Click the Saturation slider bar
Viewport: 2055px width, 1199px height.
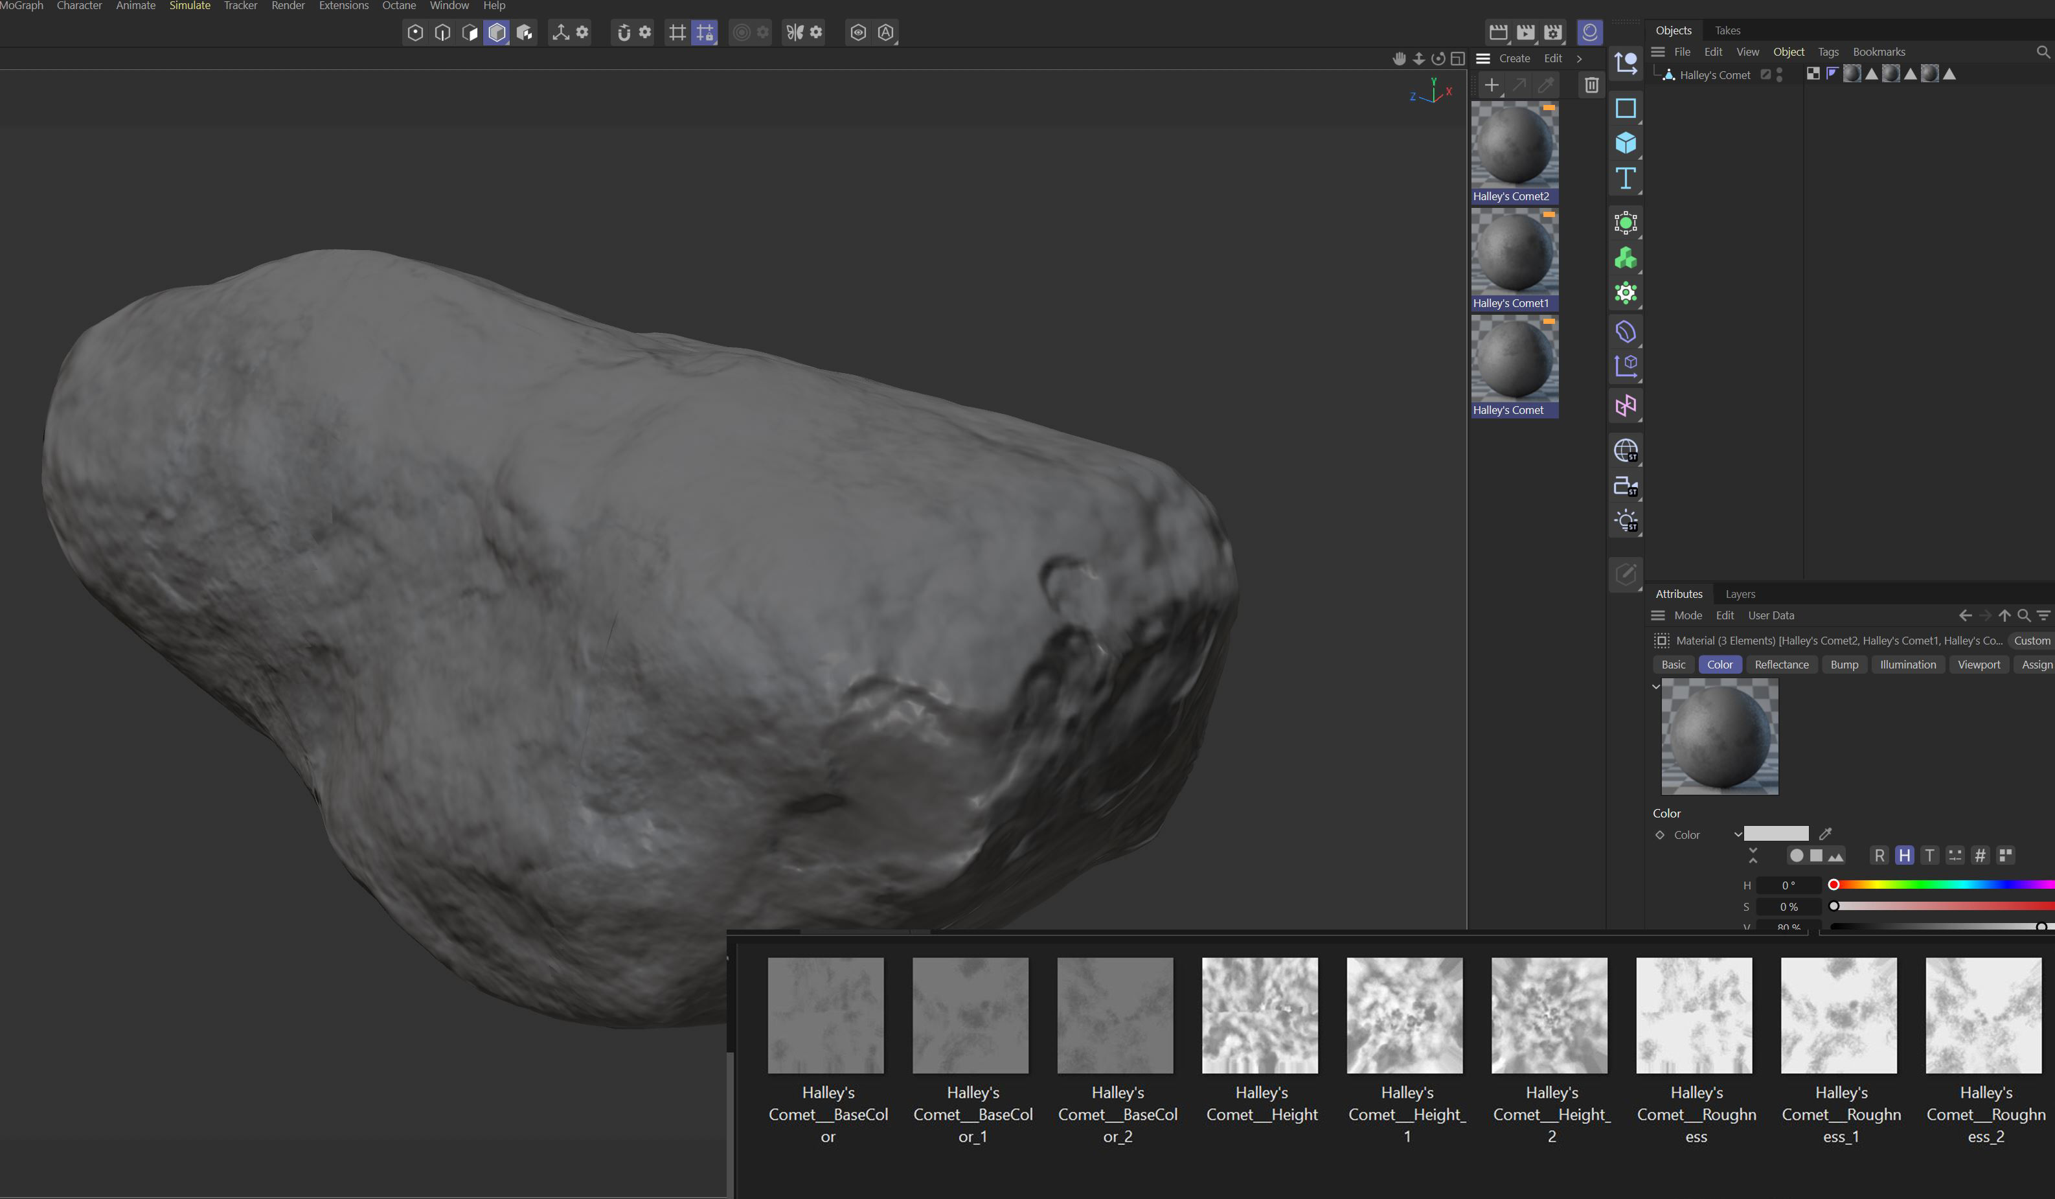pyautogui.click(x=1942, y=906)
